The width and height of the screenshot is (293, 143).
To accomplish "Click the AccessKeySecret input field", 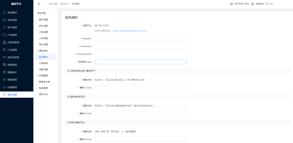I will point(141,54).
